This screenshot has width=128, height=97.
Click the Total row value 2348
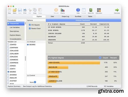(x=83, y=43)
